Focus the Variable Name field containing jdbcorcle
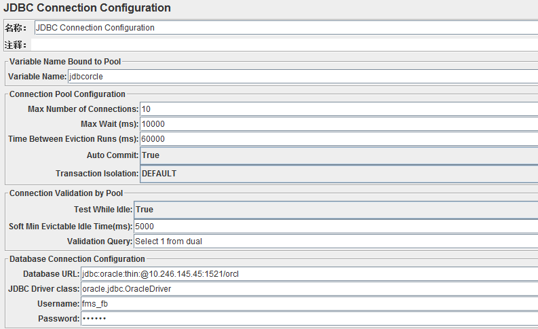 303,76
